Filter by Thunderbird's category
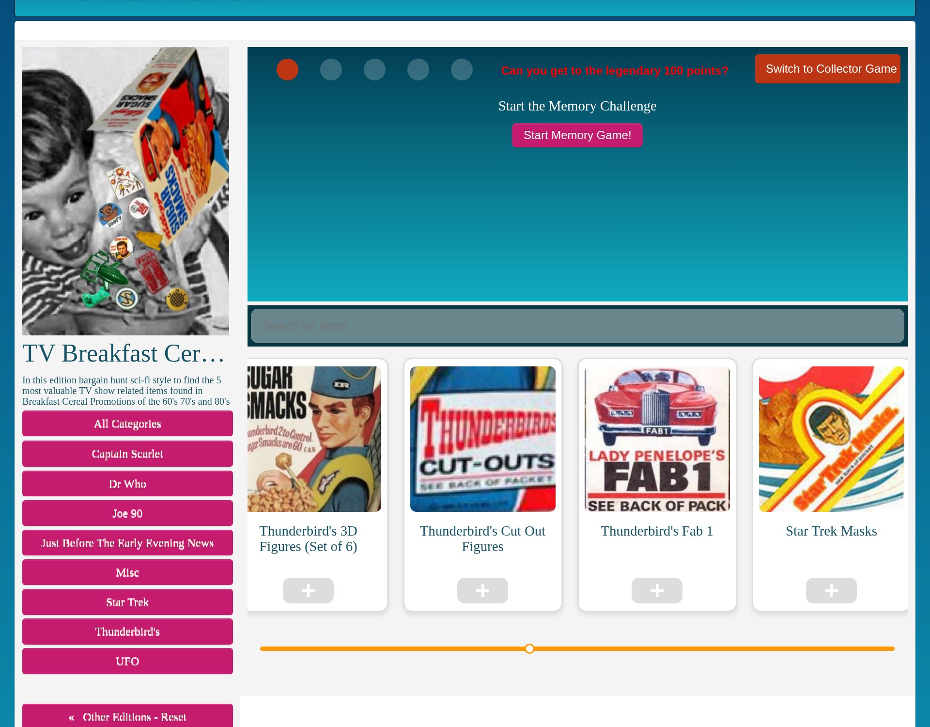930x727 pixels. point(127,632)
